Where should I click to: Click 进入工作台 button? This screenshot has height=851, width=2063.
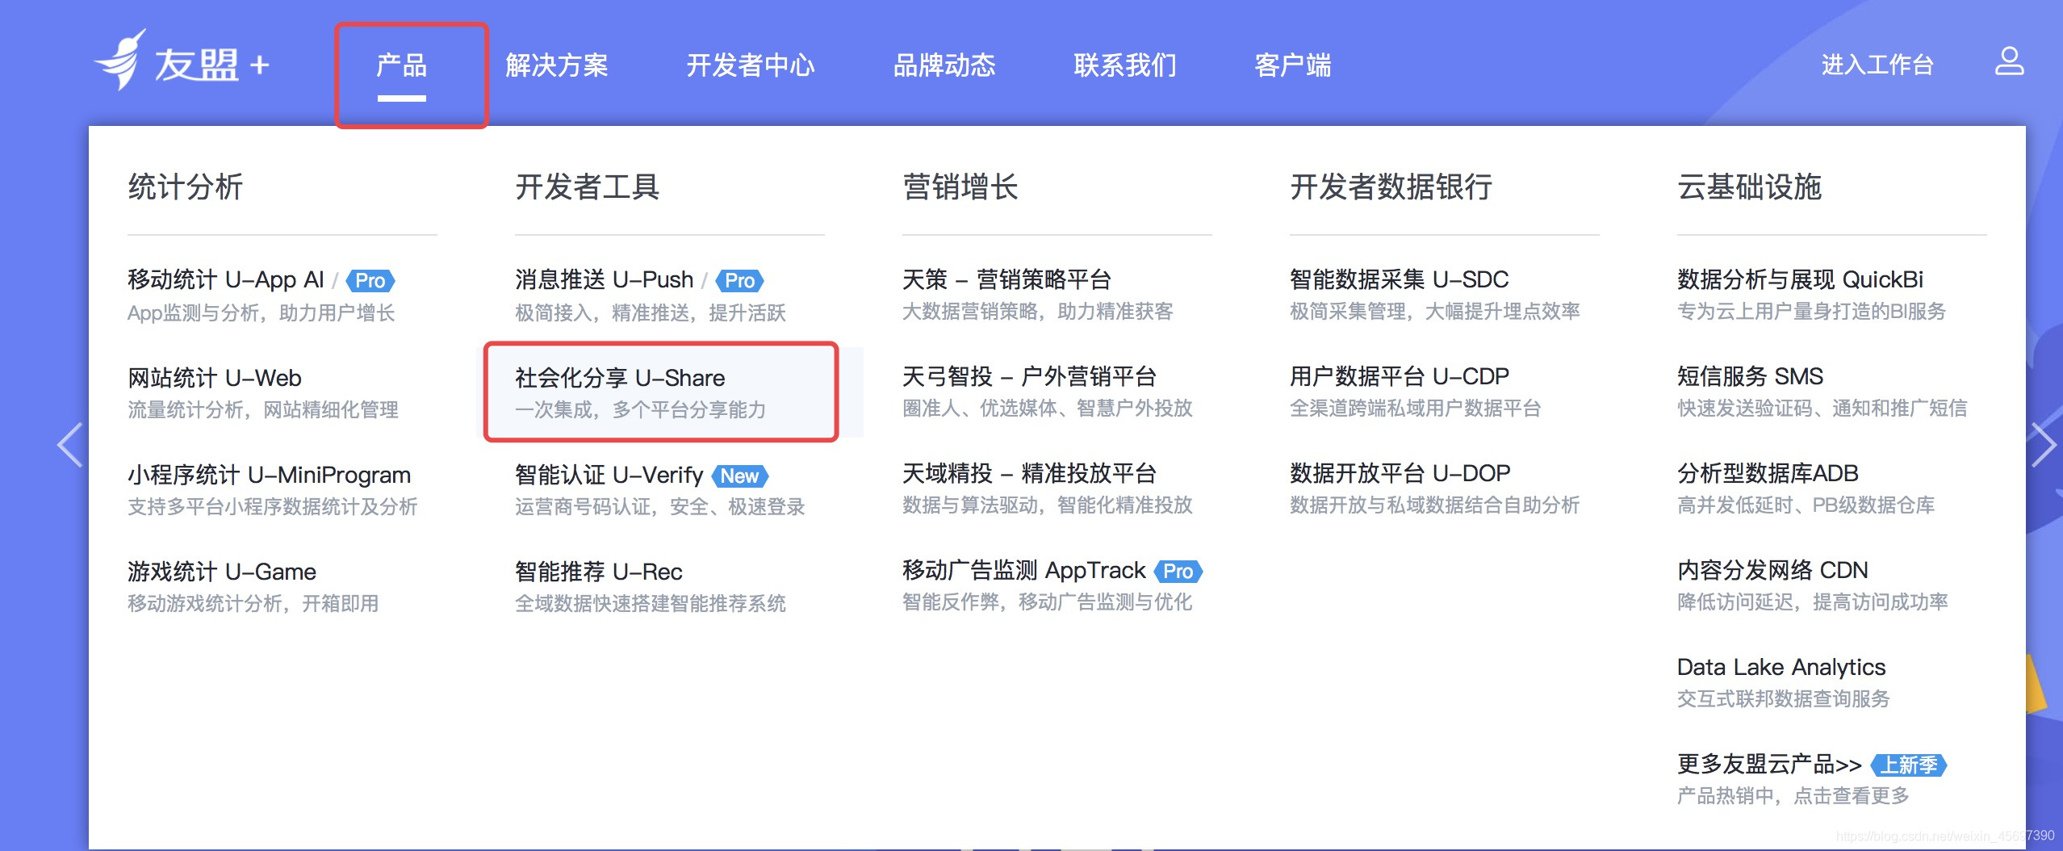pyautogui.click(x=1877, y=65)
